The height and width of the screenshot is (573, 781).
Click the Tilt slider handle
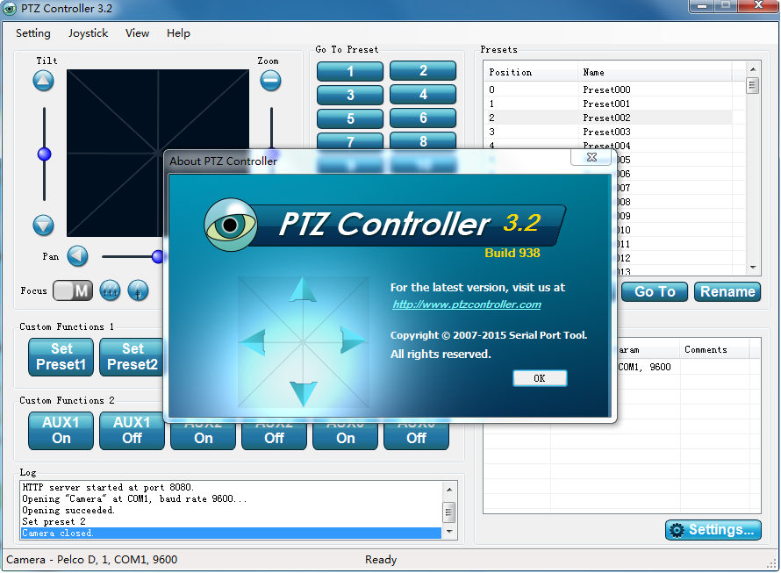point(44,154)
